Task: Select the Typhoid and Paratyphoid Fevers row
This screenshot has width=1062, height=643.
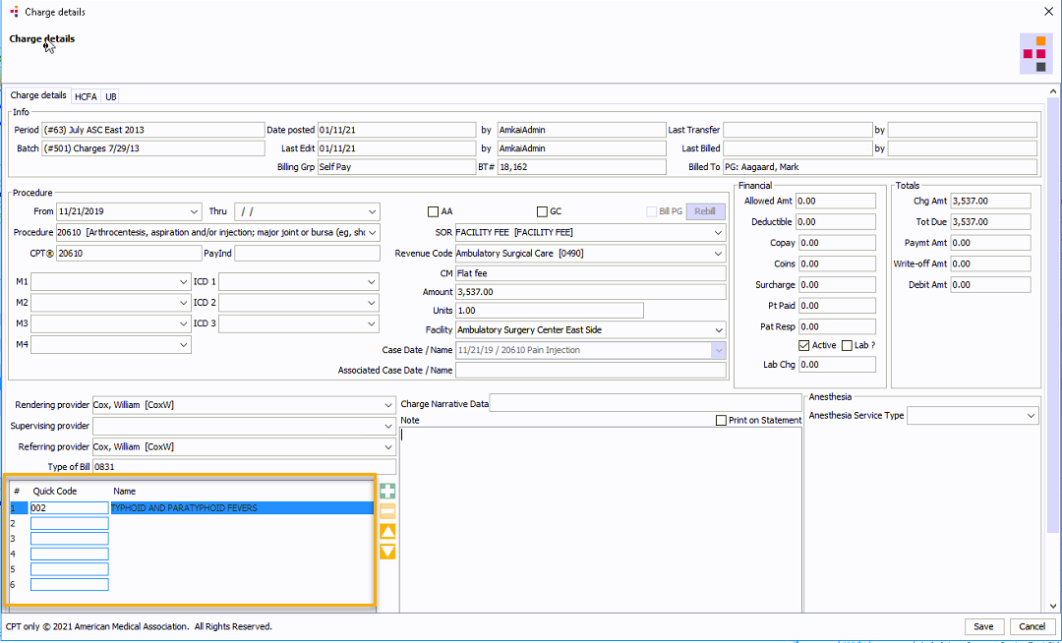Action: [x=192, y=507]
